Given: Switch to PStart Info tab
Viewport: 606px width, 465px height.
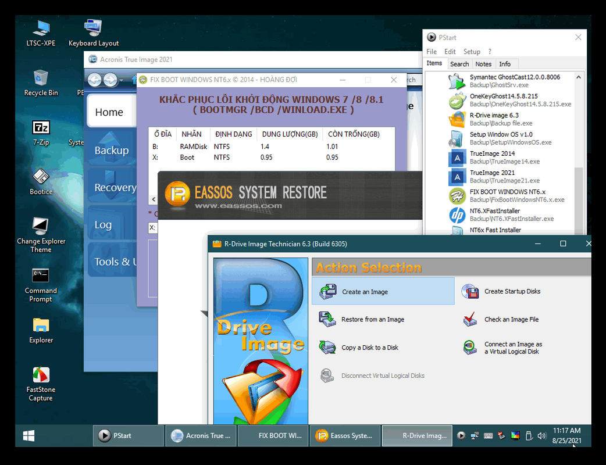Looking at the screenshot, I should [x=505, y=64].
